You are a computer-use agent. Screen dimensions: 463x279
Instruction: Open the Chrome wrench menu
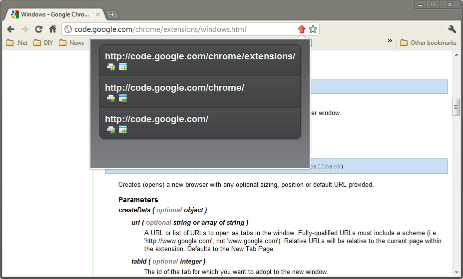(x=452, y=29)
